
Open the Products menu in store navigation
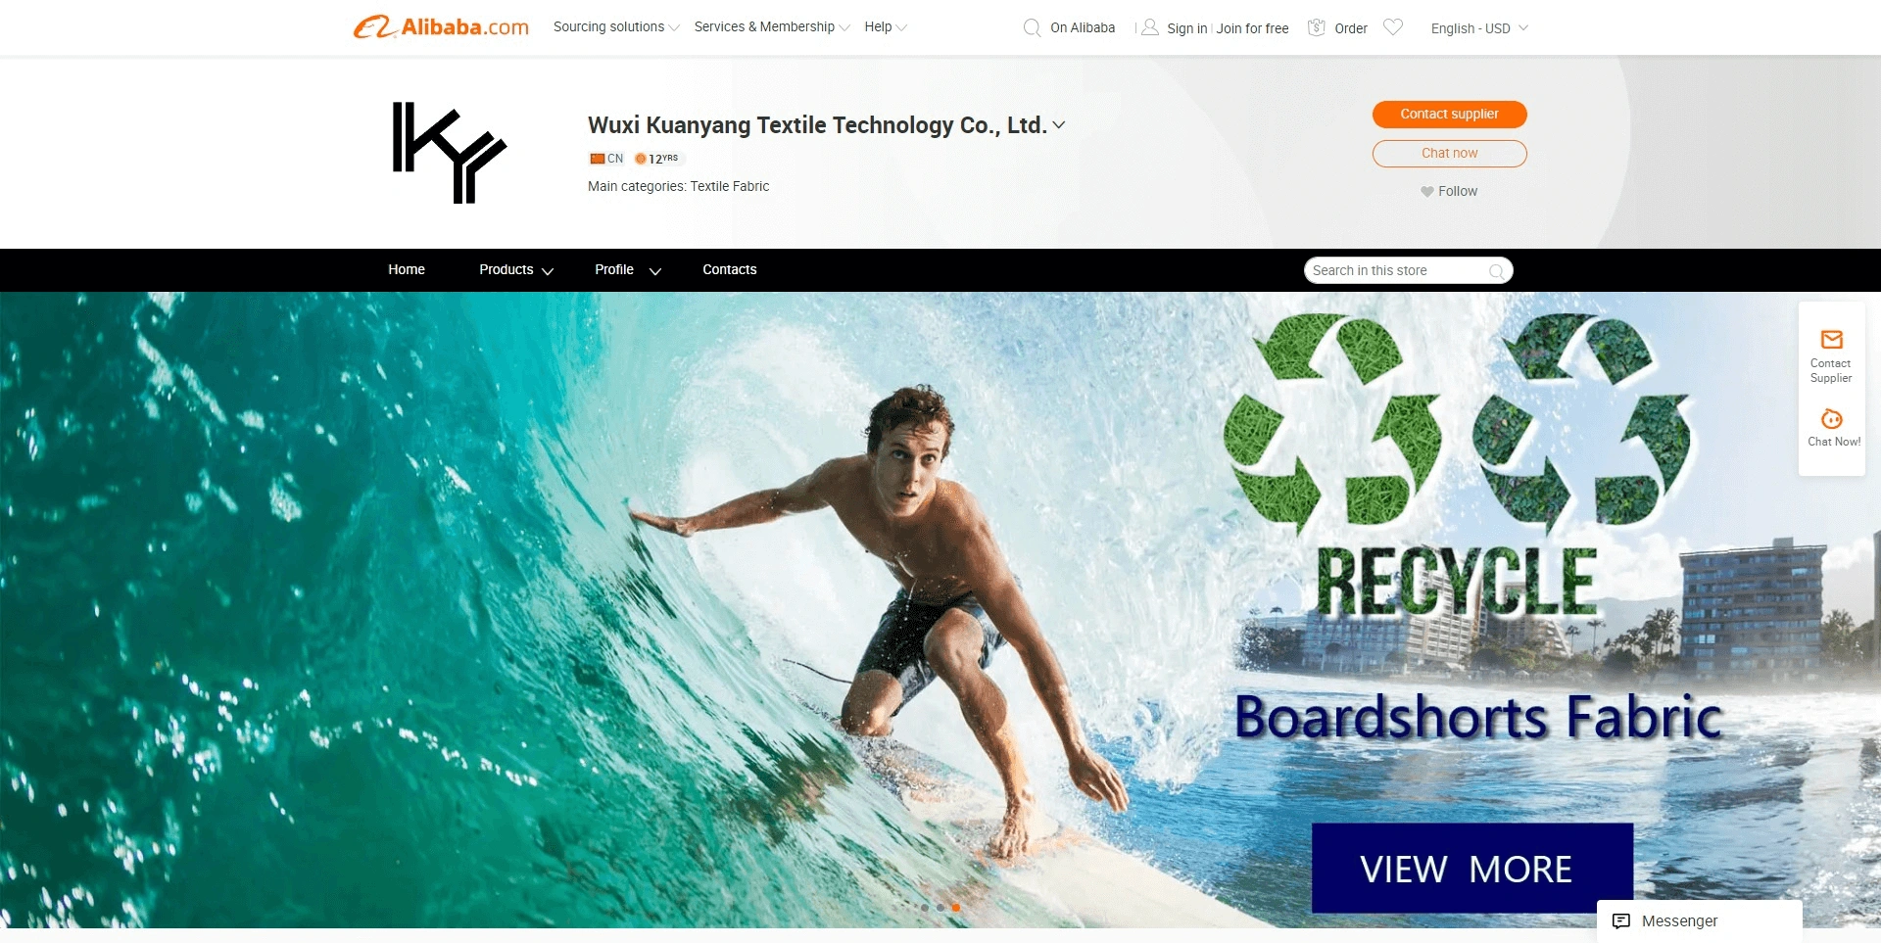coord(516,270)
